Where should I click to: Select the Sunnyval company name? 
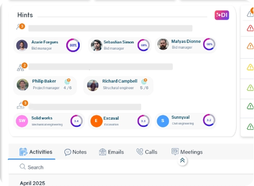[181, 117]
